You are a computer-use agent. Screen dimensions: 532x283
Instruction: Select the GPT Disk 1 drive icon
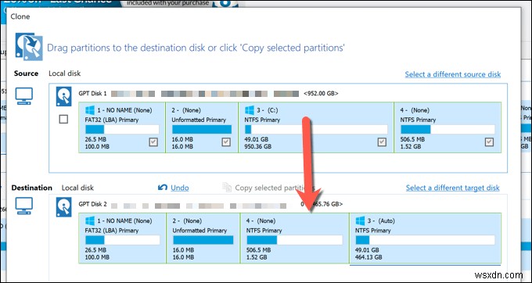point(64,96)
